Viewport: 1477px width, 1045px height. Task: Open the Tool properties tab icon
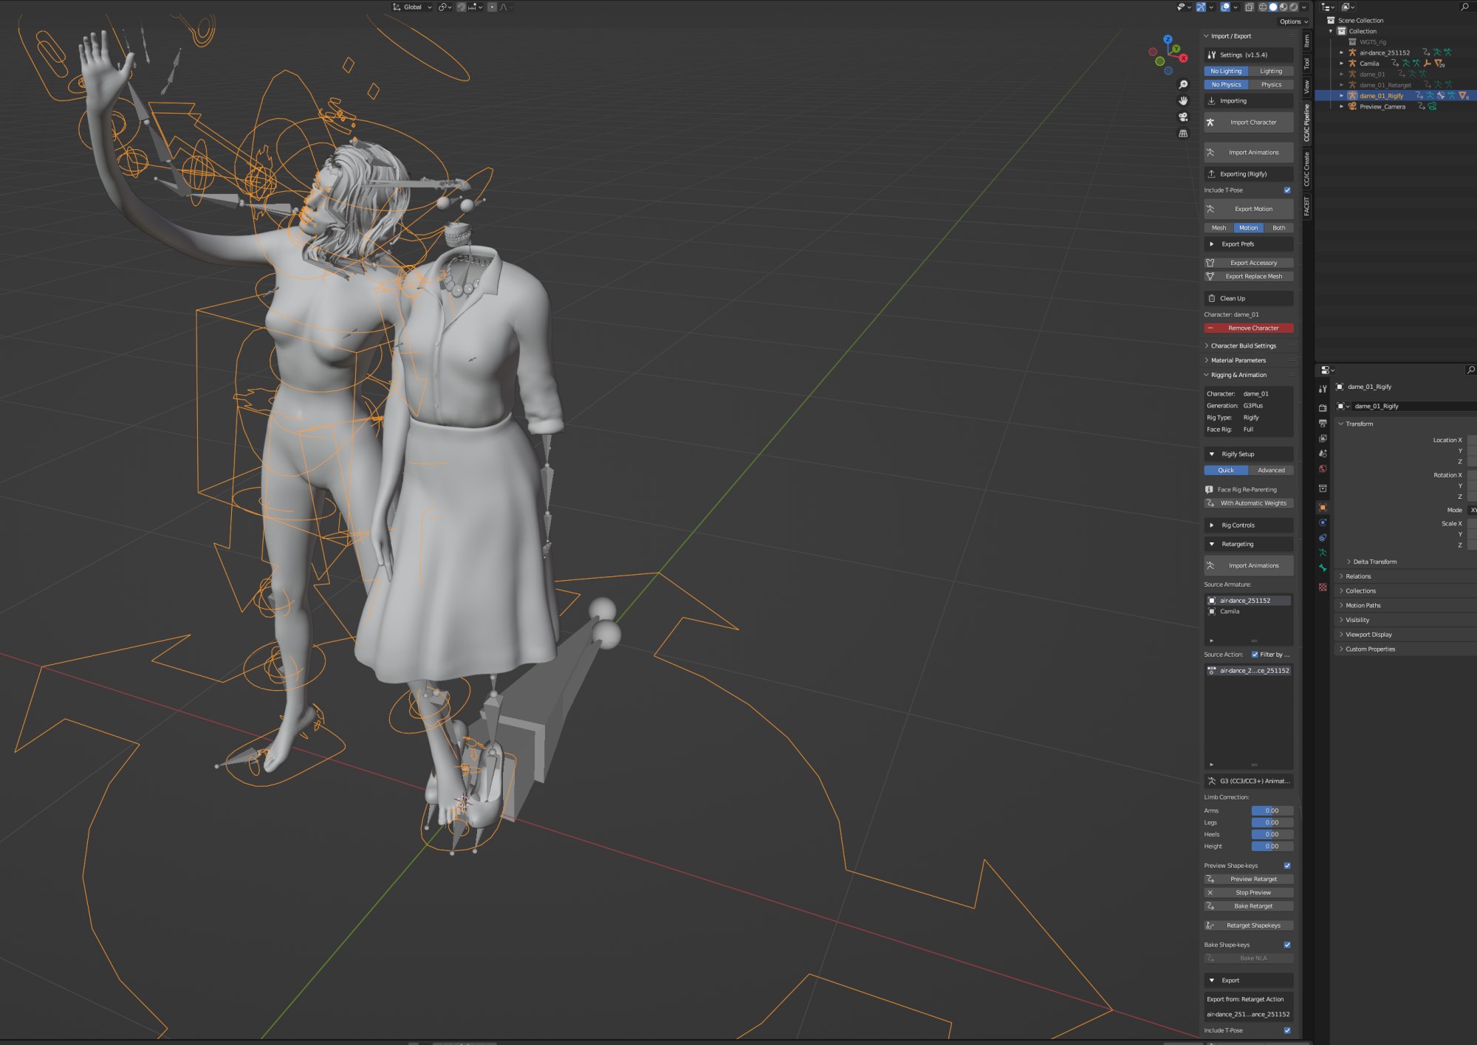tap(1323, 388)
